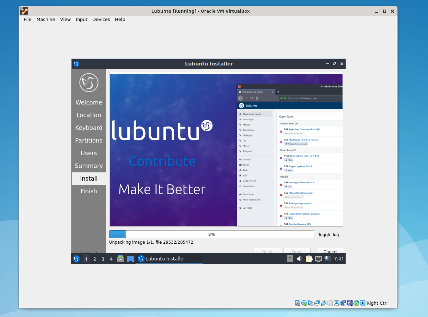
Task: Select the Lubuntu Installer taskbar entry
Action: [x=170, y=259]
